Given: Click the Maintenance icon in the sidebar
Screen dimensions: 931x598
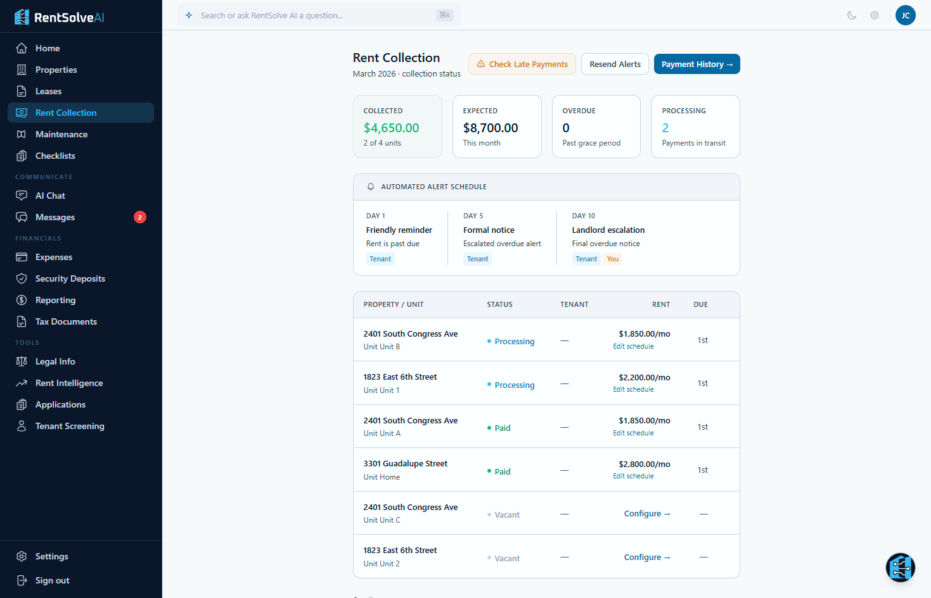Looking at the screenshot, I should click(22, 134).
